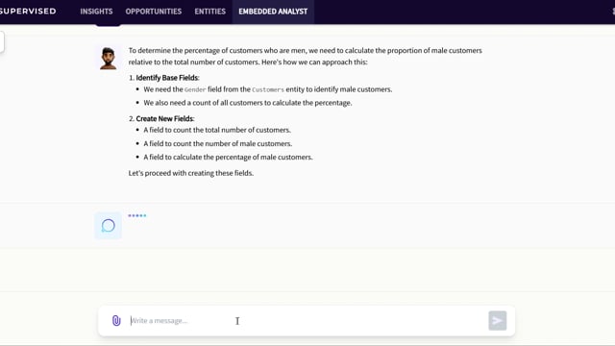Click the paperclip attach file icon
This screenshot has height=346, width=615.
[x=116, y=320]
